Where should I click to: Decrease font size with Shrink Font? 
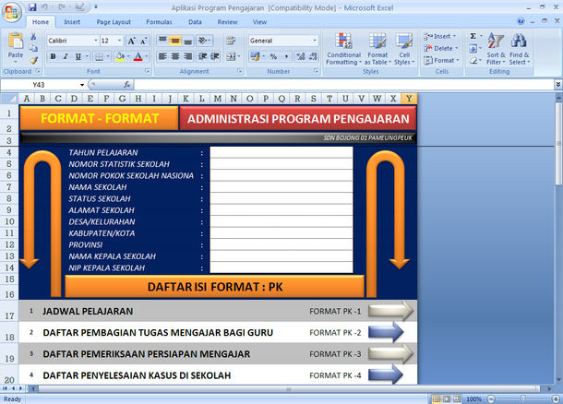[x=144, y=41]
